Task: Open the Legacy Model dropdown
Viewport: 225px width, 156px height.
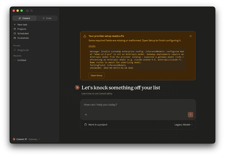Action: pos(184,125)
